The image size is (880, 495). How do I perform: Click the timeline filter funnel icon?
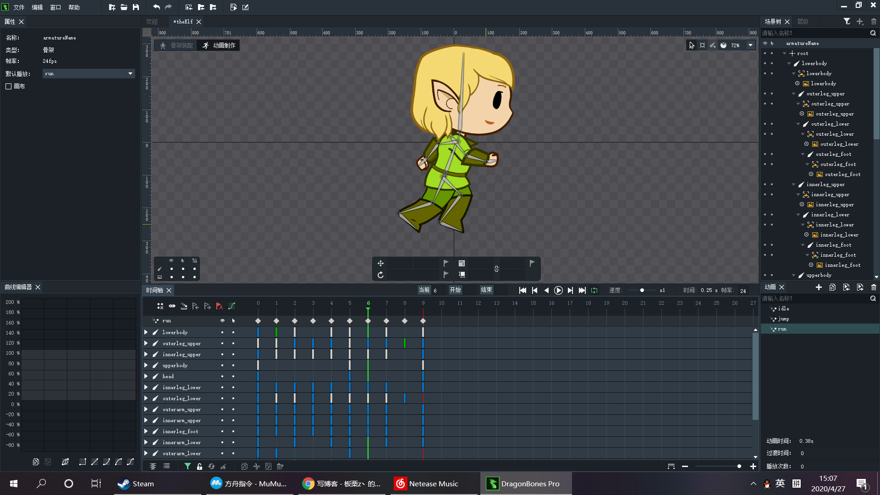(x=187, y=466)
